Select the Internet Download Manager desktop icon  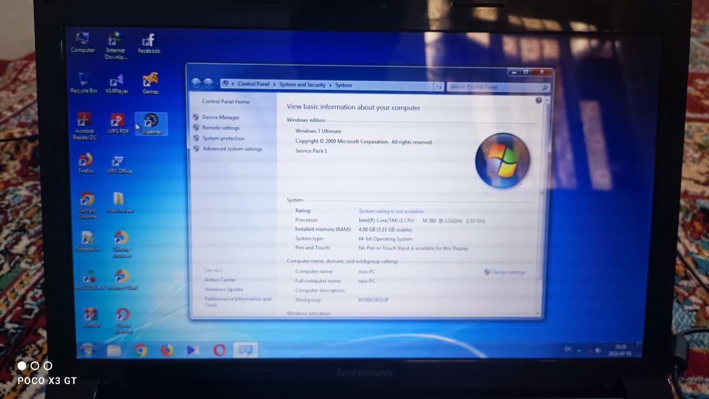click(116, 46)
